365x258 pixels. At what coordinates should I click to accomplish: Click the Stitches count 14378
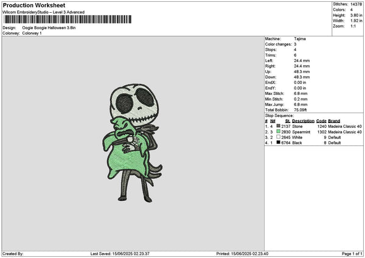[356, 4]
